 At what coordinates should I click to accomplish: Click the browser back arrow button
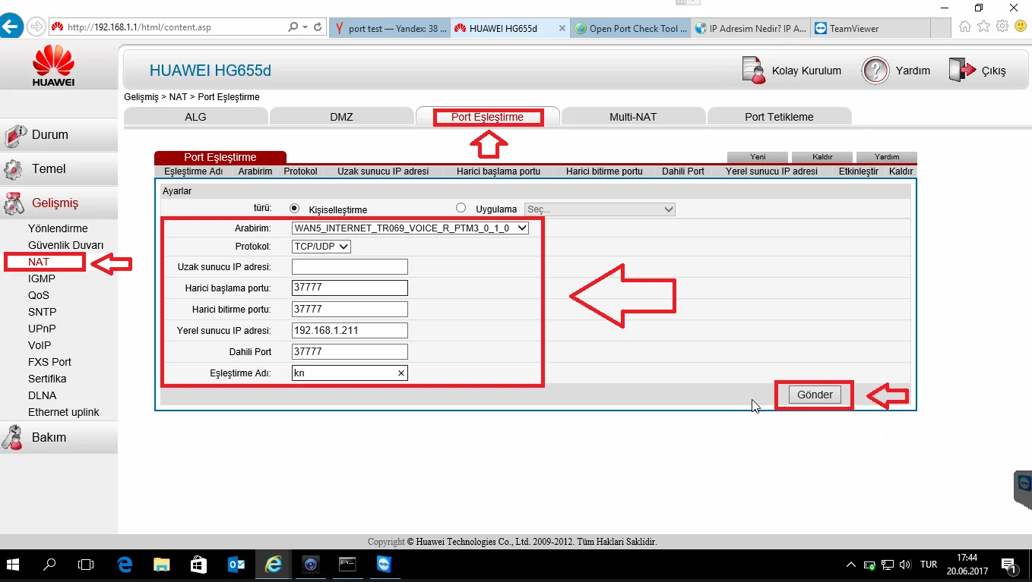coord(11,27)
